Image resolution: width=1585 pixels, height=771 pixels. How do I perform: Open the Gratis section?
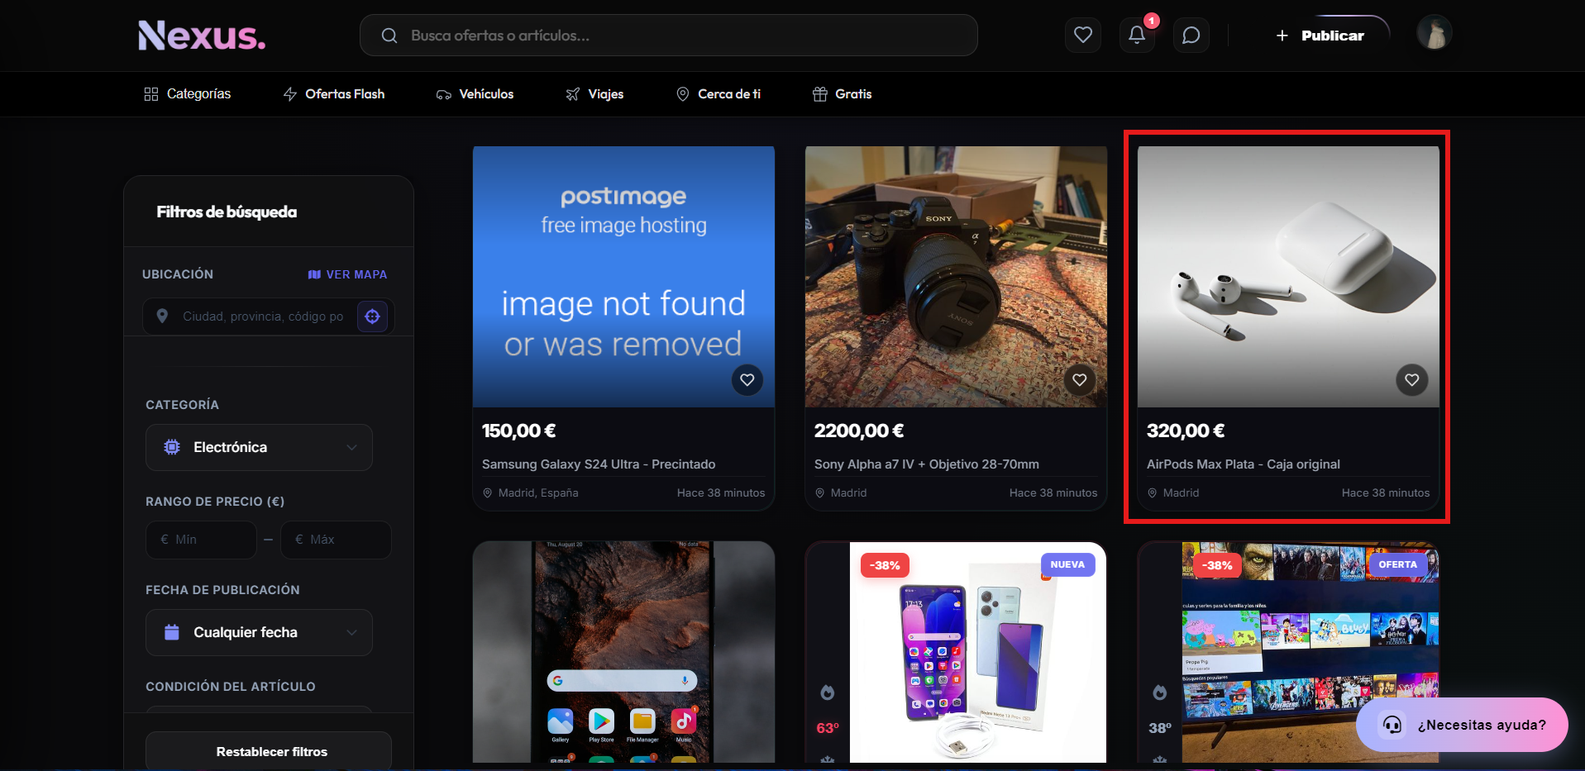pos(843,94)
